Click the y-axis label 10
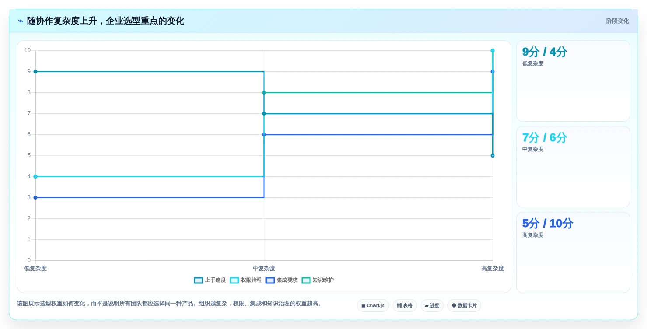 coord(28,50)
